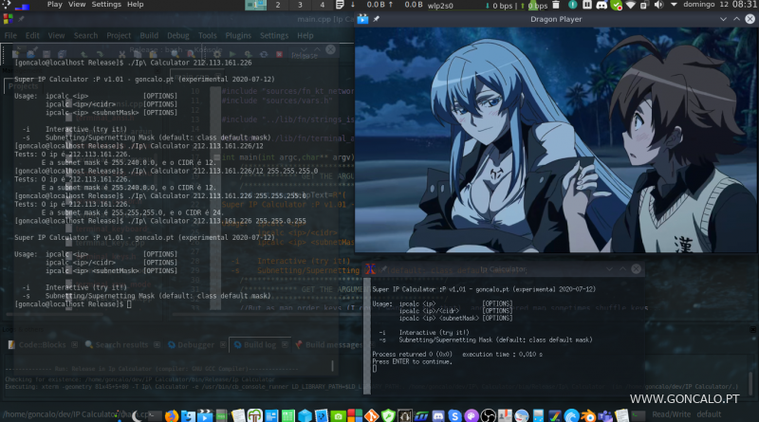Open the green checkmark tray icon
Image resolution: width=759 pixels, height=422 pixels.
click(x=616, y=6)
